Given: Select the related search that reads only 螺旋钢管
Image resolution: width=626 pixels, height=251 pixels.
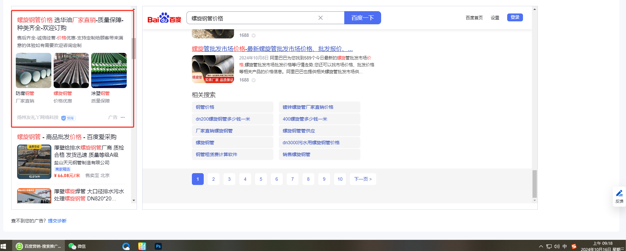Looking at the screenshot, I should pos(232,143).
